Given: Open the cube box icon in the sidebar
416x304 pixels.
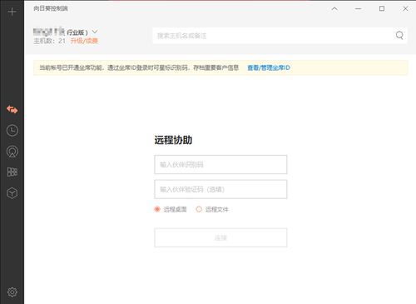Looking at the screenshot, I should 12,193.
